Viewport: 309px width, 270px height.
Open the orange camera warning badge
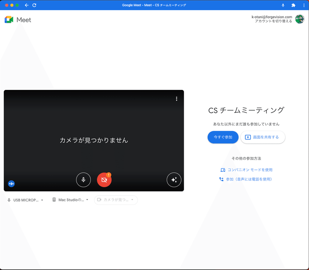point(109,175)
